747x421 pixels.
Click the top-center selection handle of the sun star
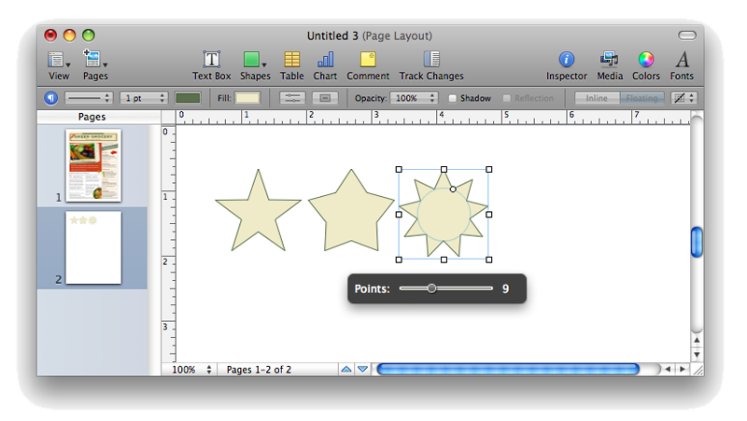pyautogui.click(x=444, y=170)
